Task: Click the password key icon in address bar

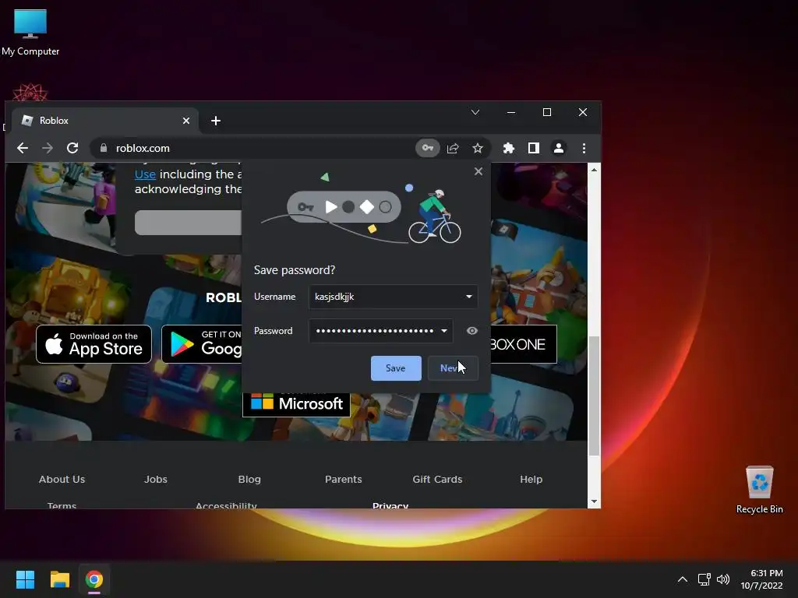Action: [428, 148]
